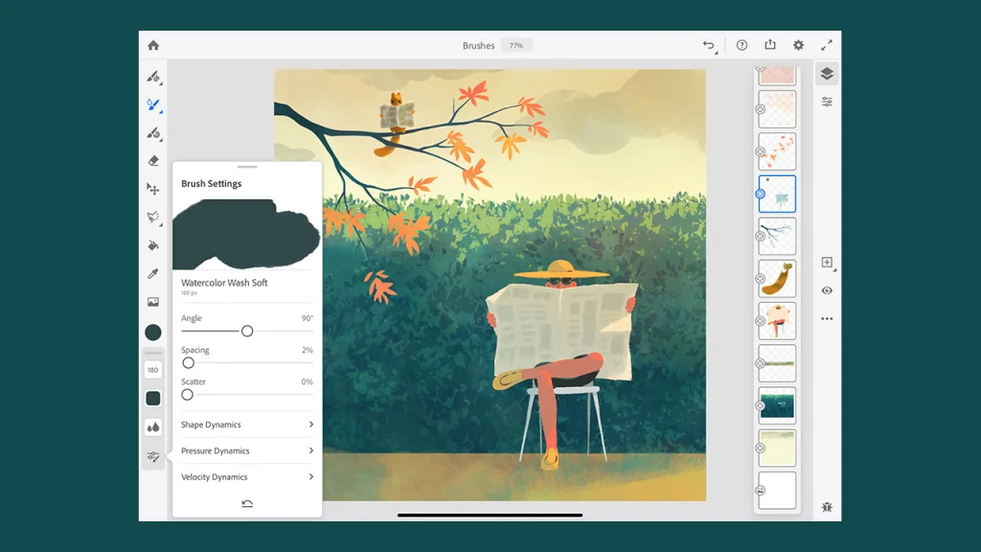Expand Shape Dynamics settings
The height and width of the screenshot is (552, 981).
pyautogui.click(x=246, y=424)
